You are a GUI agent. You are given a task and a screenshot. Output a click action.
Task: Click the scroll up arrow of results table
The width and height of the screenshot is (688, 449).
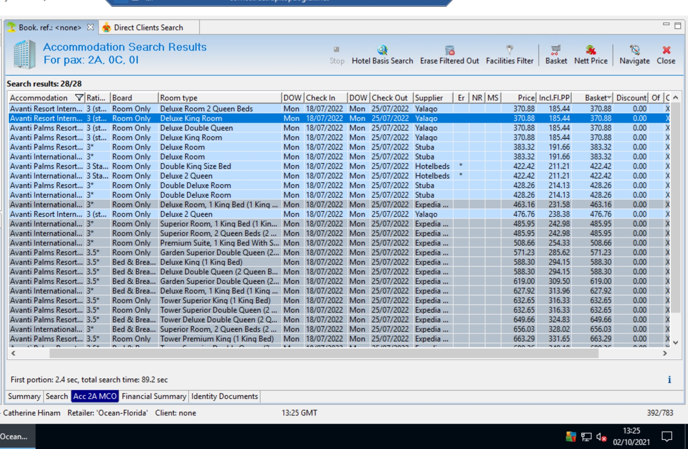675,98
